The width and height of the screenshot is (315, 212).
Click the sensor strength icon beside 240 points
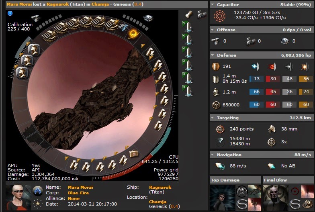click(220, 129)
